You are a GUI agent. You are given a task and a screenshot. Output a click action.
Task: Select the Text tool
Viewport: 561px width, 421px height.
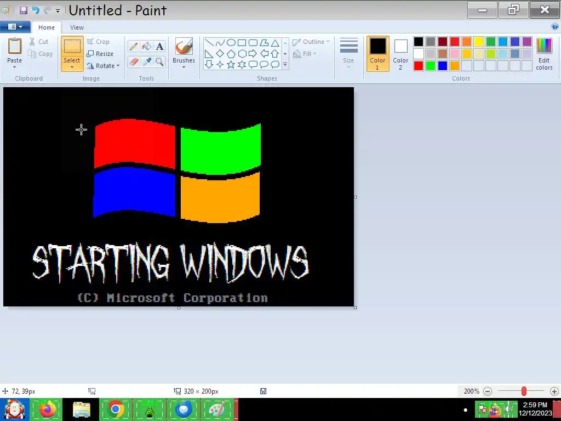click(x=159, y=46)
